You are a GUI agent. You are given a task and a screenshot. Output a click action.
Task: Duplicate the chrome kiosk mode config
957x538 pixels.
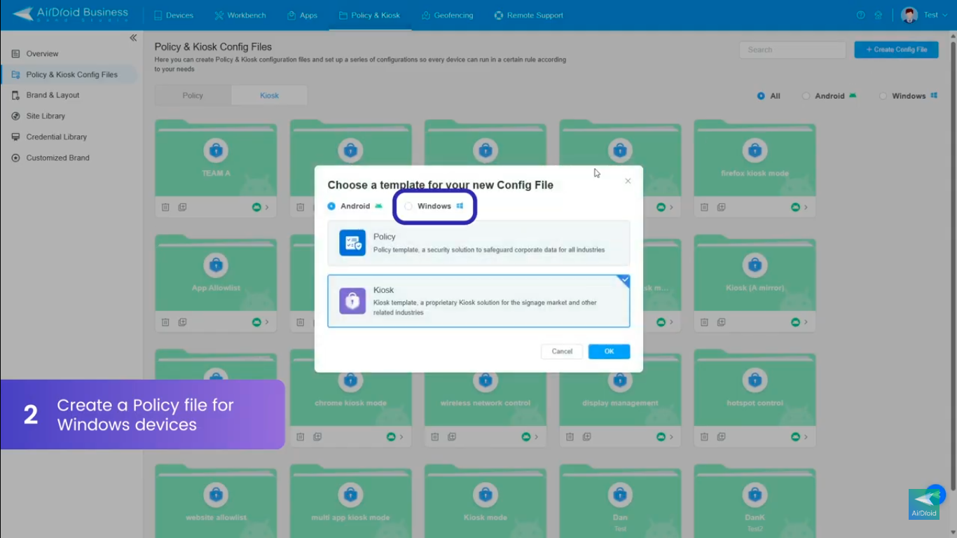[317, 437]
